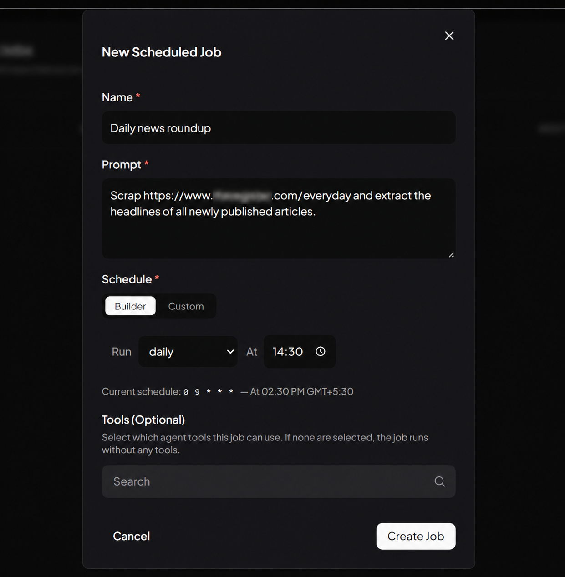Open time picker via clock icon

[321, 351]
